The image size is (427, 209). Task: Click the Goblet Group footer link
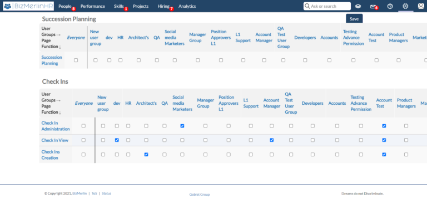(x=200, y=195)
